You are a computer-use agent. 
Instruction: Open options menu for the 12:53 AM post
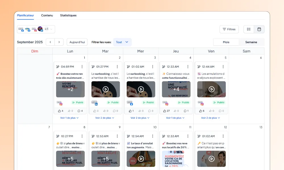click(117, 136)
